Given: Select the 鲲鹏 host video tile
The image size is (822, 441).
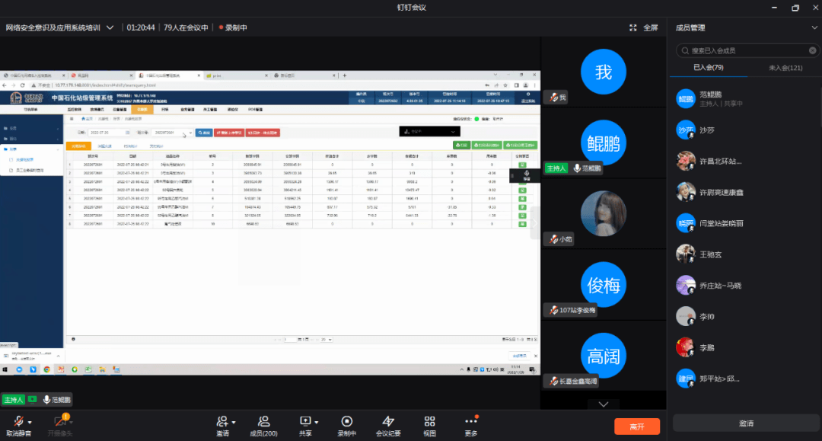Looking at the screenshot, I should point(604,142).
